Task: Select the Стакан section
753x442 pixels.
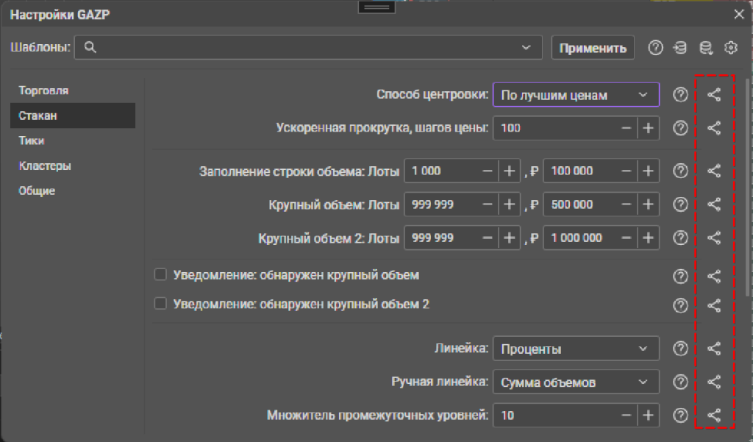Action: pos(73,115)
